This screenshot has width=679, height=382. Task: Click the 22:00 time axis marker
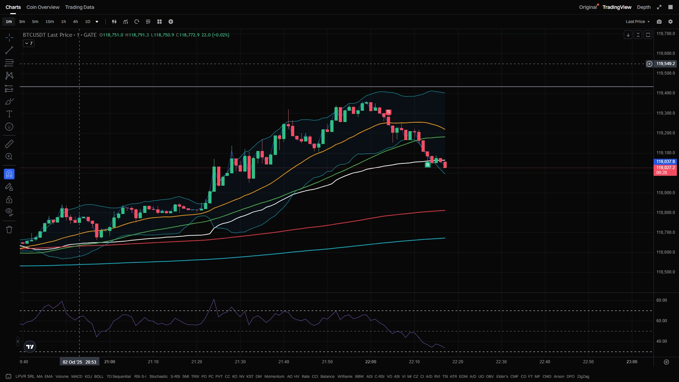tap(371, 362)
